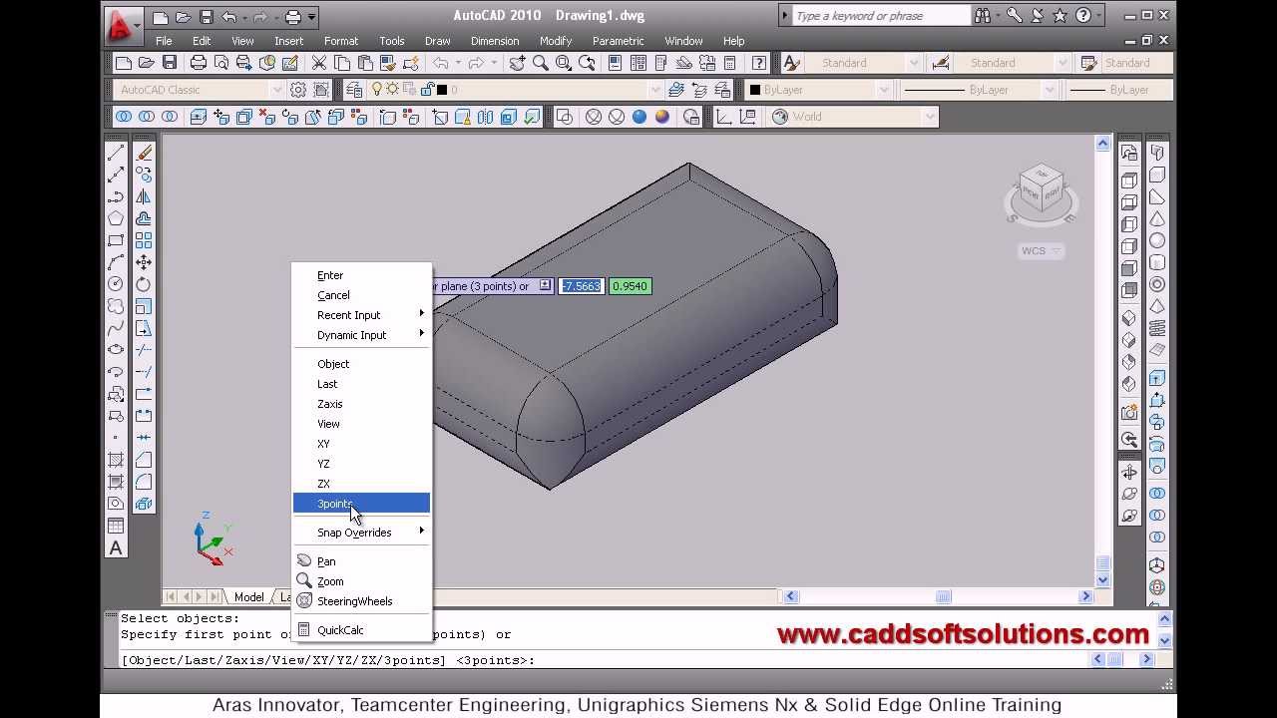
Task: Click the black ByLayer color swatch
Action: (755, 90)
